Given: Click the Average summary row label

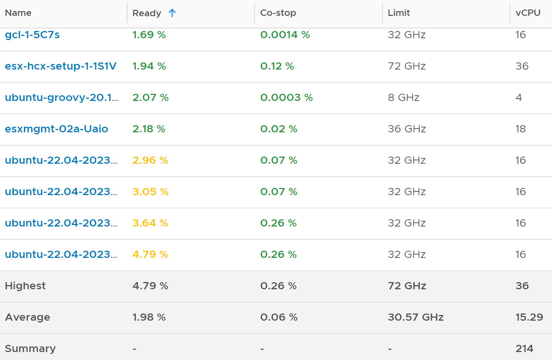Looking at the screenshot, I should coord(28,317).
